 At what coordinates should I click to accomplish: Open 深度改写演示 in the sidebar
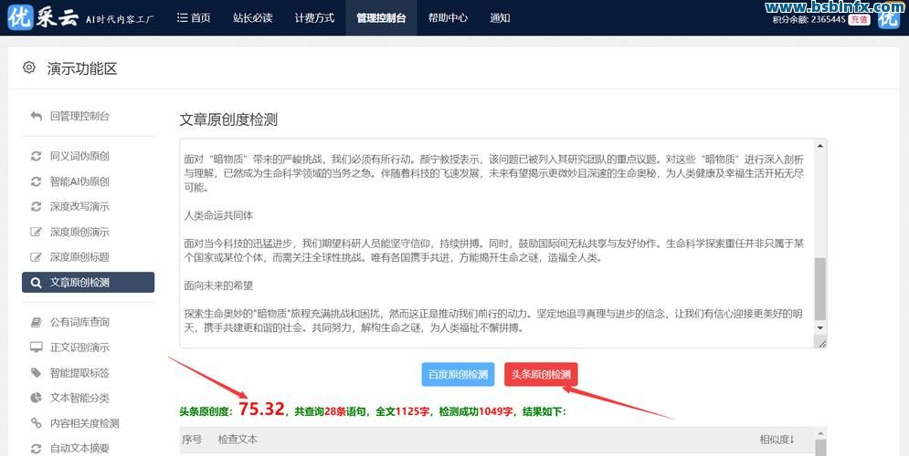[79, 207]
